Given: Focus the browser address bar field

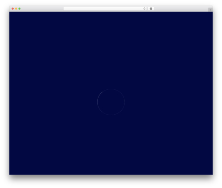Looking at the screenshot, I should coord(105,9).
